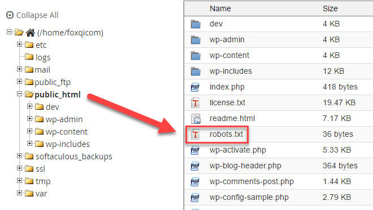Image resolution: width=373 pixels, height=210 pixels.
Task: Click the dev folder icon in file list
Action: click(x=196, y=24)
